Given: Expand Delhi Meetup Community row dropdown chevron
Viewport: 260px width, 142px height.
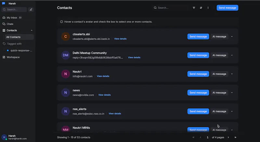Looking at the screenshot, I should point(232,55).
